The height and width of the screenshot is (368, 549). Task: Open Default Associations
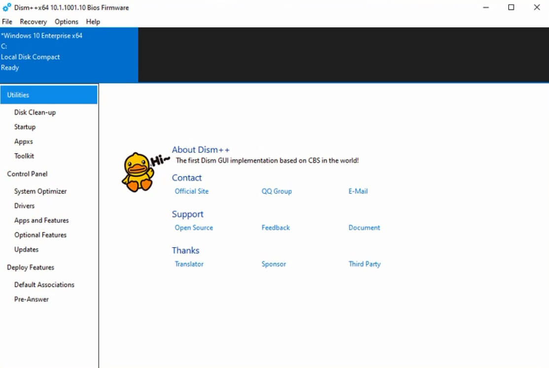pyautogui.click(x=44, y=285)
